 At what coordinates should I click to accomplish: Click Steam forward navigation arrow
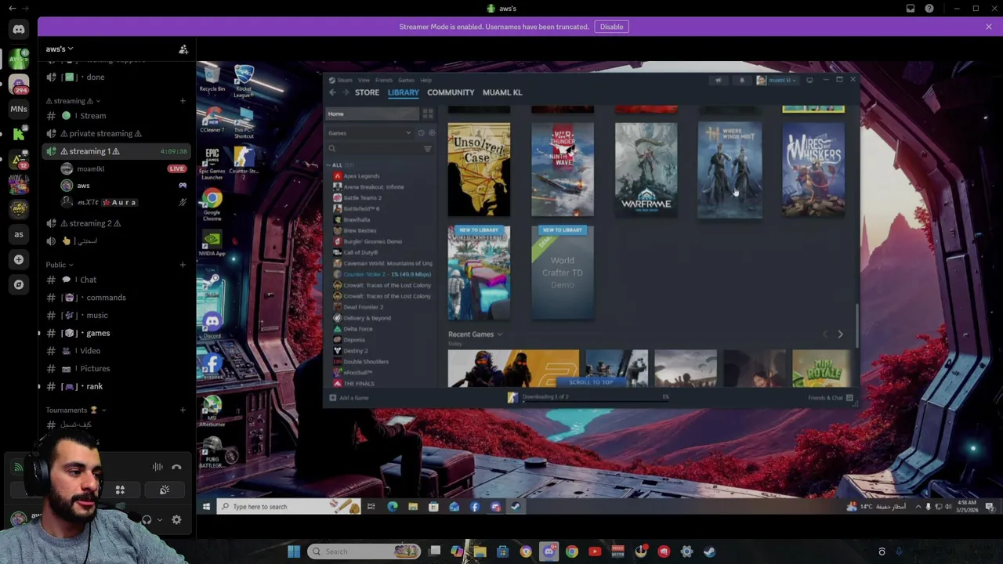tap(346, 92)
